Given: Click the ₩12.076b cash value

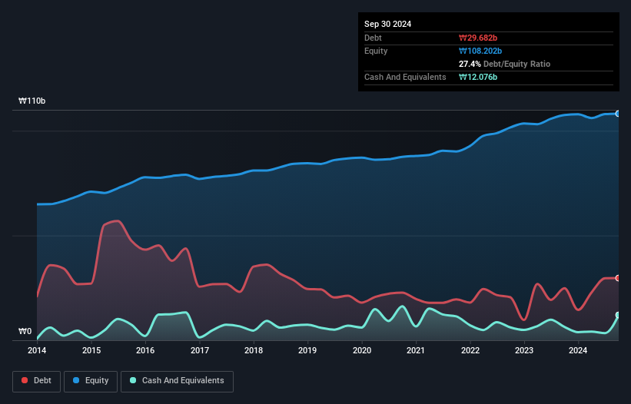Looking at the screenshot, I should click(478, 77).
